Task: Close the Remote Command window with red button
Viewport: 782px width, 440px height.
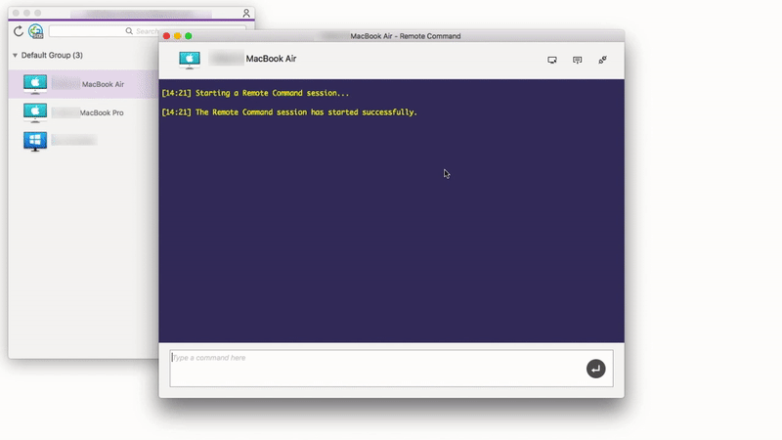Action: 166,36
